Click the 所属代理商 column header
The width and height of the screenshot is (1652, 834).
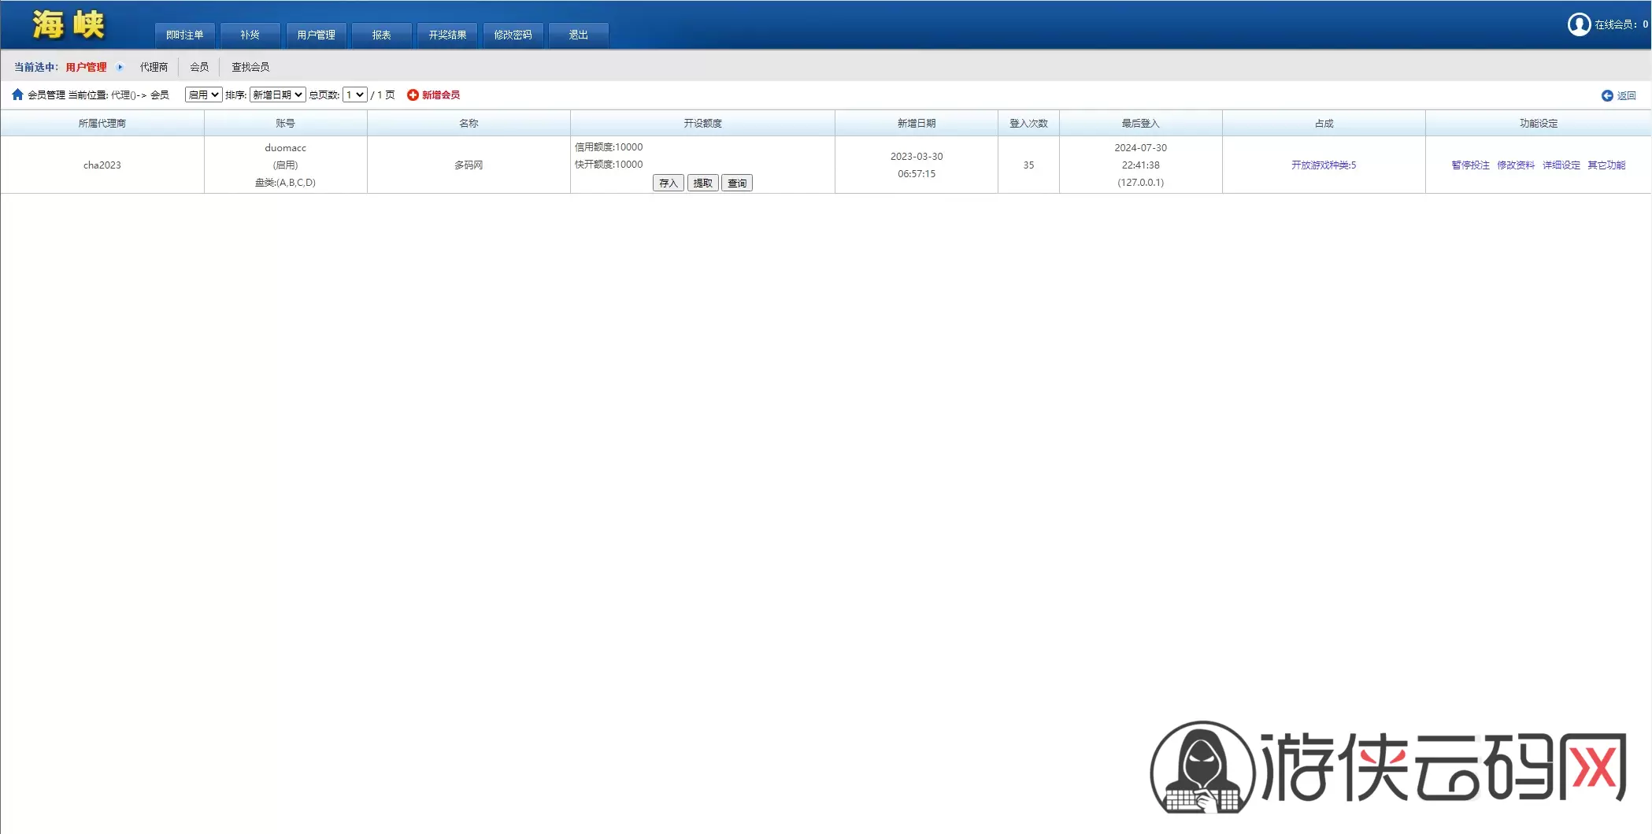pyautogui.click(x=102, y=123)
